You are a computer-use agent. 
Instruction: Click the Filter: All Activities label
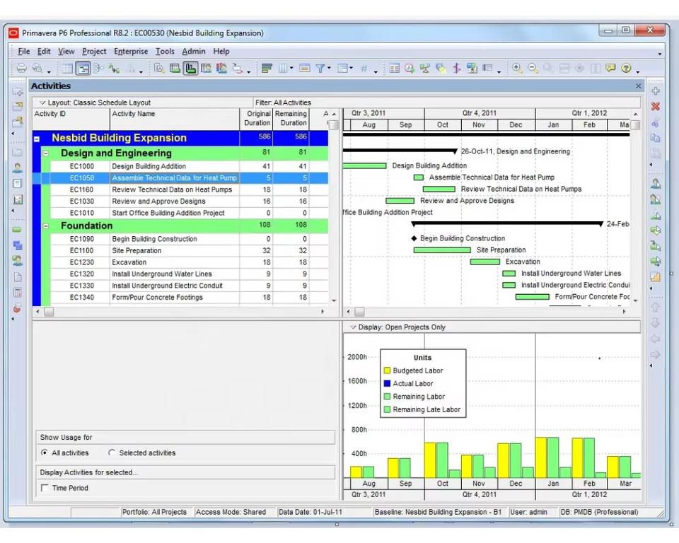283,103
